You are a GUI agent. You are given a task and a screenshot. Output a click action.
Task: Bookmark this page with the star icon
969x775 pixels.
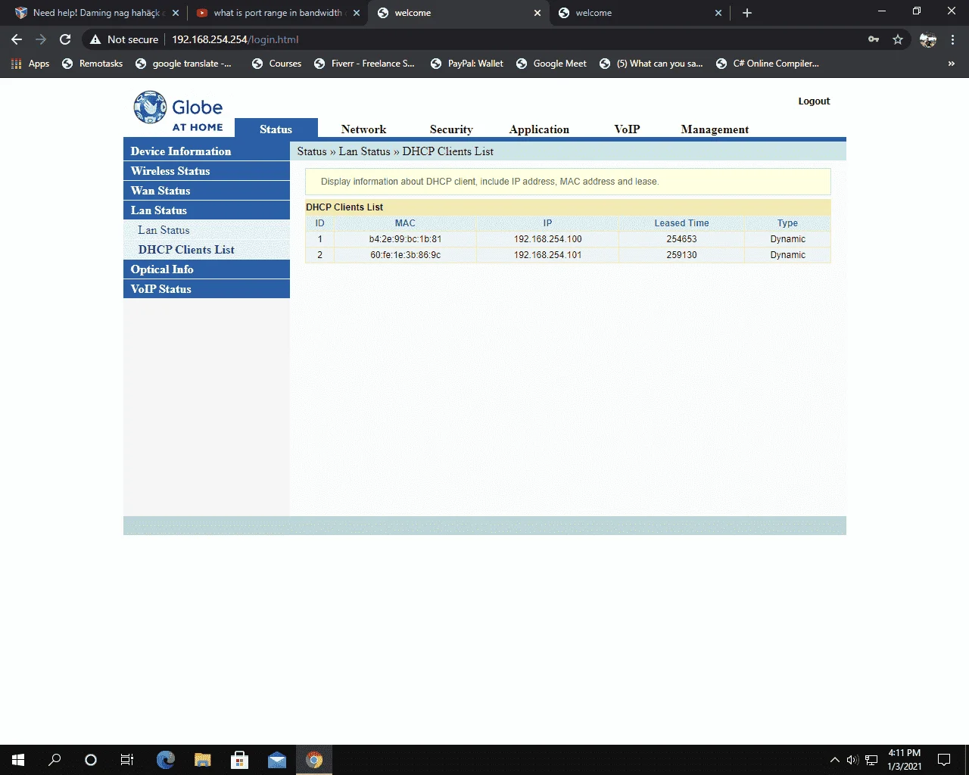(x=898, y=39)
